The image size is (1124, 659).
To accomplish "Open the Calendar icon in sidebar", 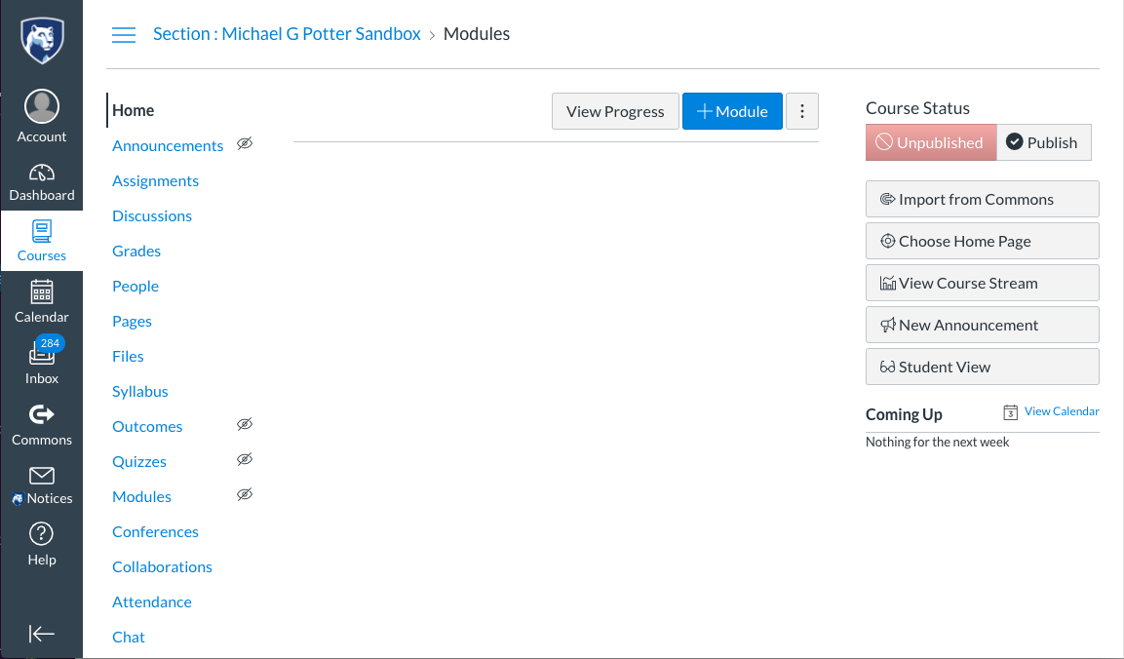I will [42, 291].
